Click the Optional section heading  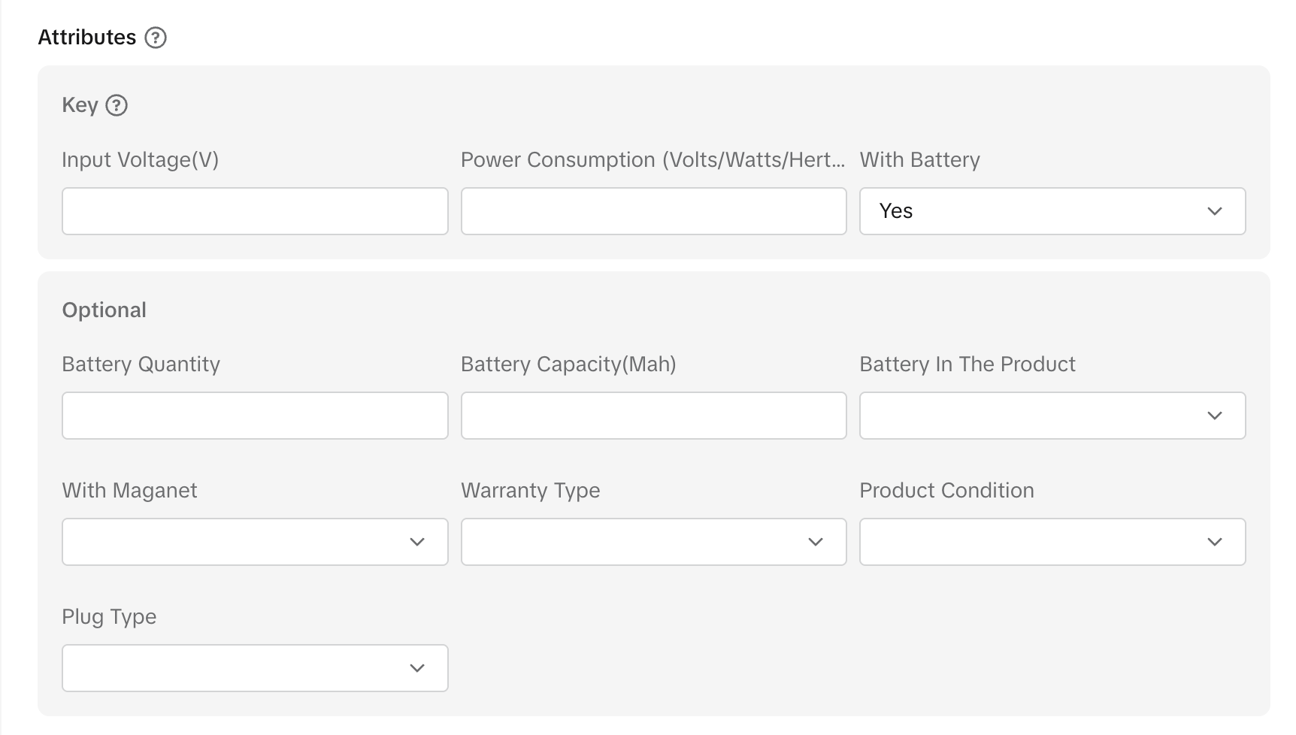pyautogui.click(x=104, y=310)
